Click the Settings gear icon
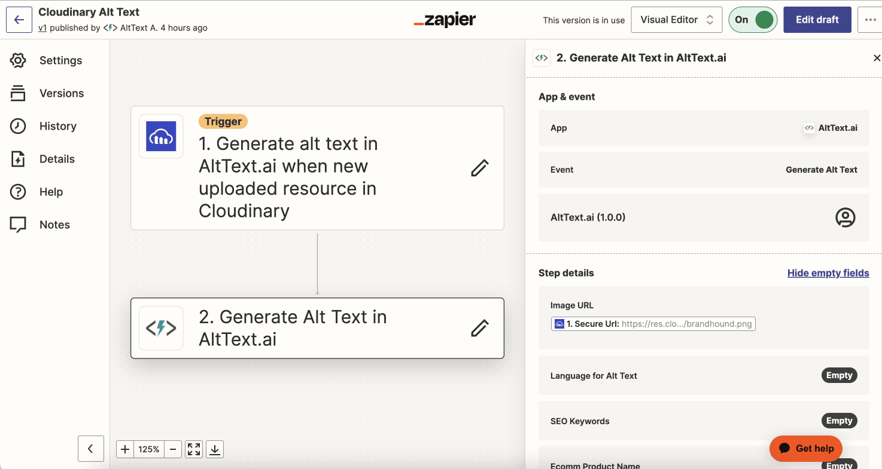This screenshot has height=469, width=882. click(18, 60)
